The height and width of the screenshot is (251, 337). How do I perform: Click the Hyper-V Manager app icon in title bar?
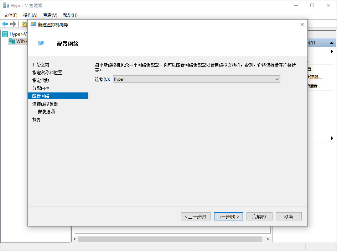click(6, 5)
